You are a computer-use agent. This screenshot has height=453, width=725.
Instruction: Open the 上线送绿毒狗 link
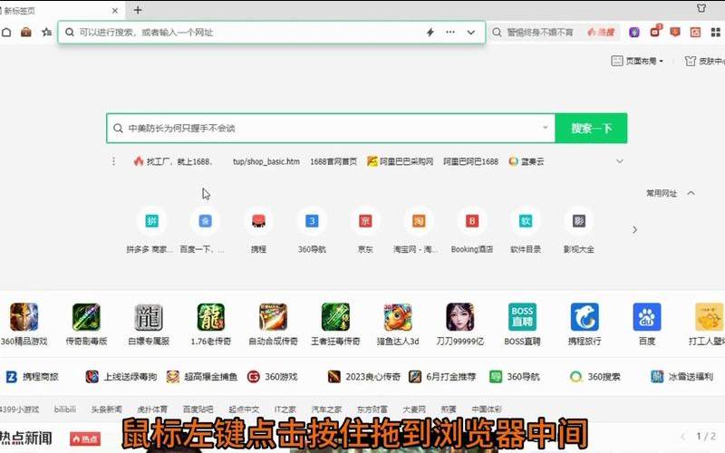point(121,377)
